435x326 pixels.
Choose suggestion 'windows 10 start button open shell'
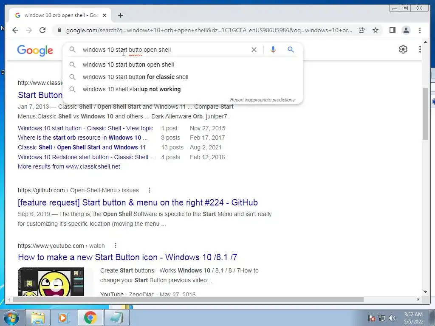[x=183, y=65]
